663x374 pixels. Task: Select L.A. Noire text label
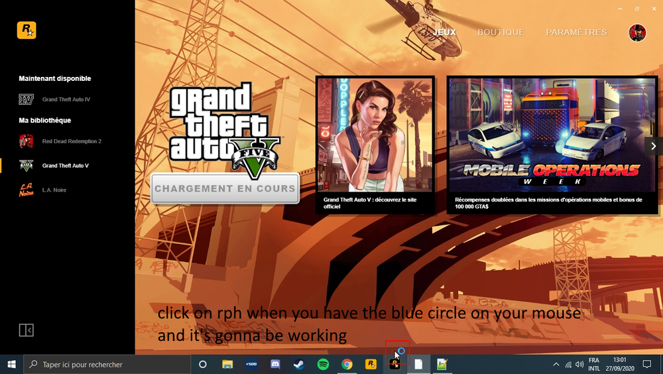coord(54,190)
